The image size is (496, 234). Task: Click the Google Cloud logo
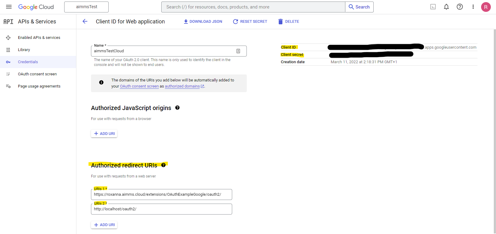click(36, 7)
